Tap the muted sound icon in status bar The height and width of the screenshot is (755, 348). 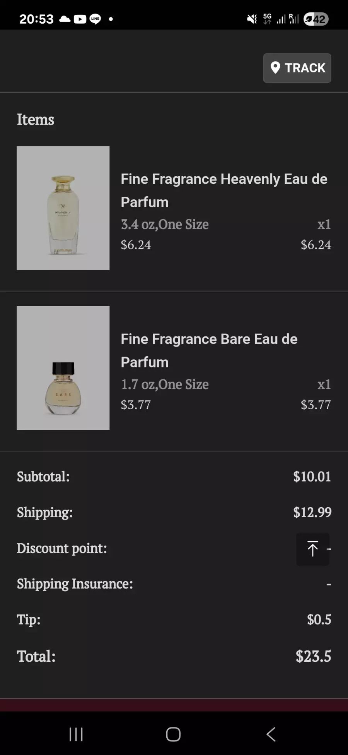point(252,19)
